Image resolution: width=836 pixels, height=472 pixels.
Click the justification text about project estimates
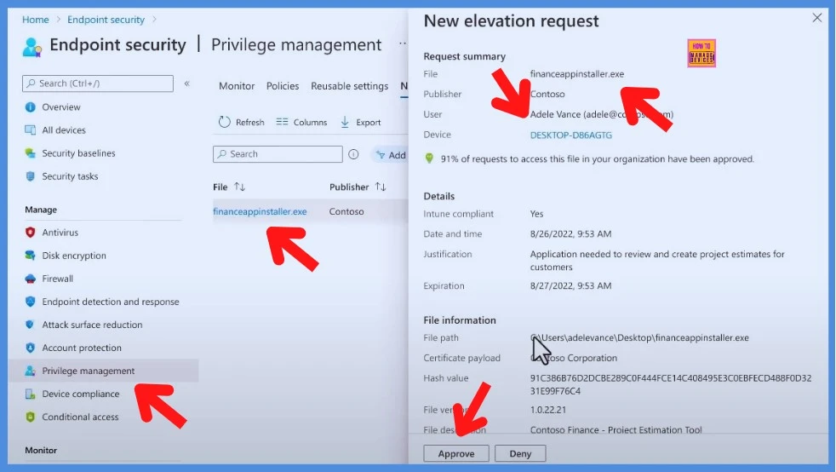(657, 260)
